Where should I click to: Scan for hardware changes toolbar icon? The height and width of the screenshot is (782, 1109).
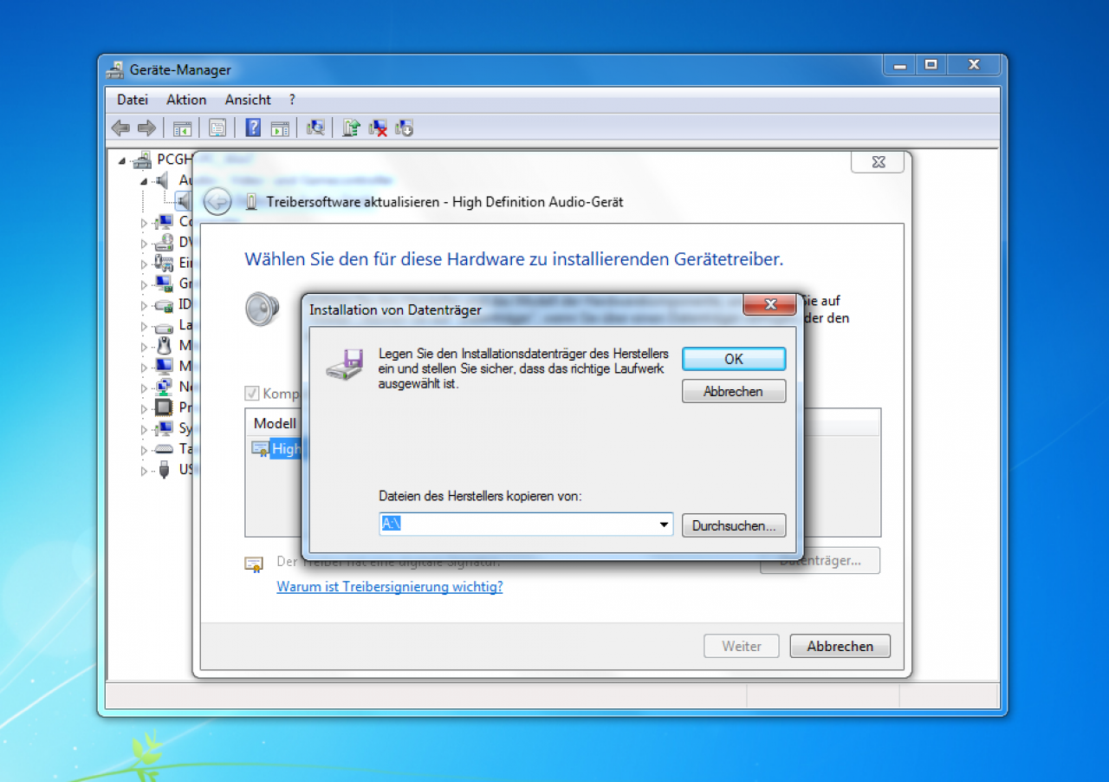pyautogui.click(x=316, y=128)
